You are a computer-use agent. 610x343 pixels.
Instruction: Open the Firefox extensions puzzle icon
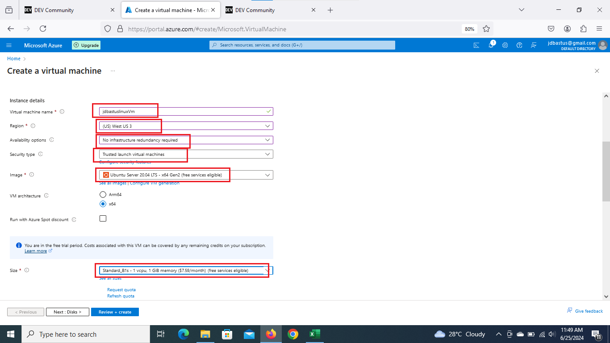(583, 29)
